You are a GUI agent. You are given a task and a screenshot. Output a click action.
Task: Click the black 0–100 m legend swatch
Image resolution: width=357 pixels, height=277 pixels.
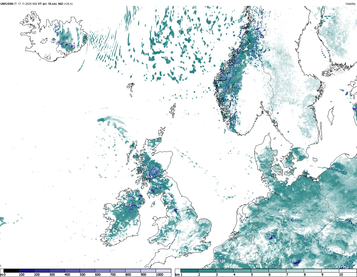tap(11, 271)
